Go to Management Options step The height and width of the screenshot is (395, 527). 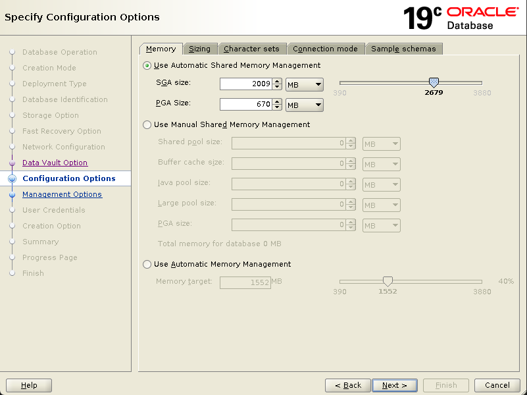click(63, 194)
